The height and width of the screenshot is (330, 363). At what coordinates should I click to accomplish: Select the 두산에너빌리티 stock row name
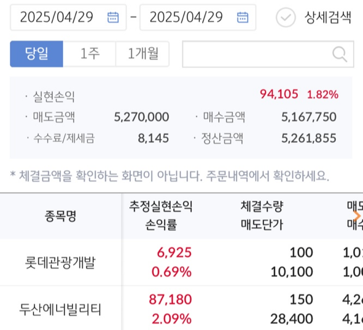tap(60, 309)
